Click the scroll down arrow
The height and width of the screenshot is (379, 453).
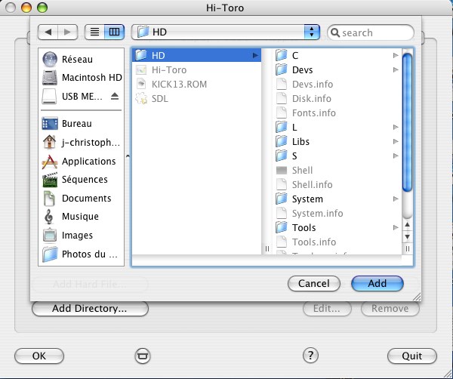[x=408, y=236]
